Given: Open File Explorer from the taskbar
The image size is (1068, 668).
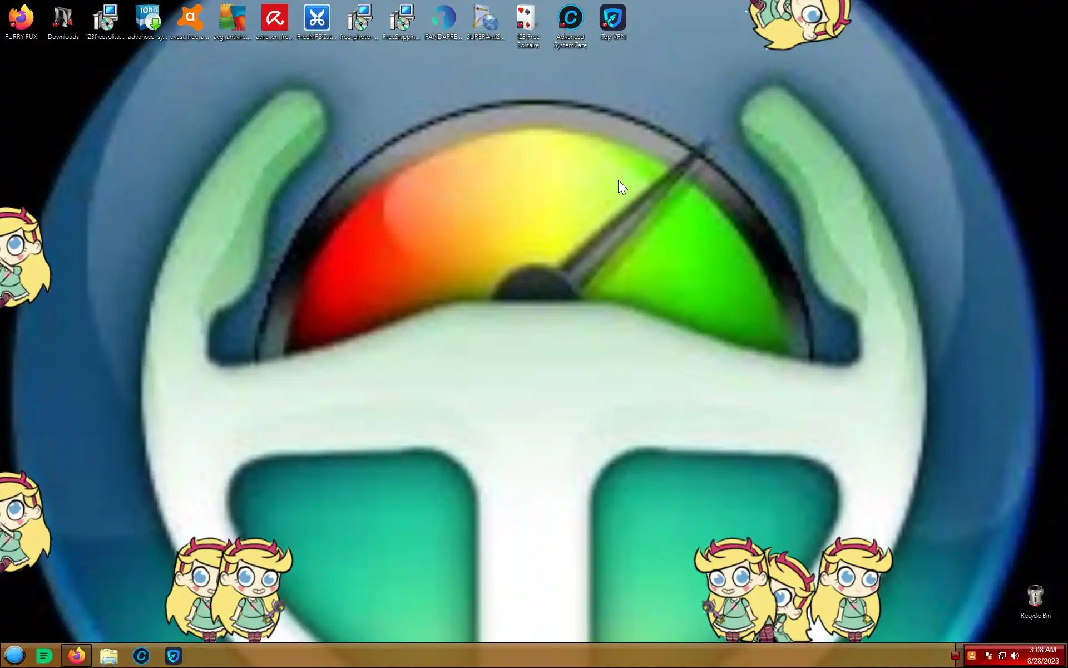Looking at the screenshot, I should [108, 656].
